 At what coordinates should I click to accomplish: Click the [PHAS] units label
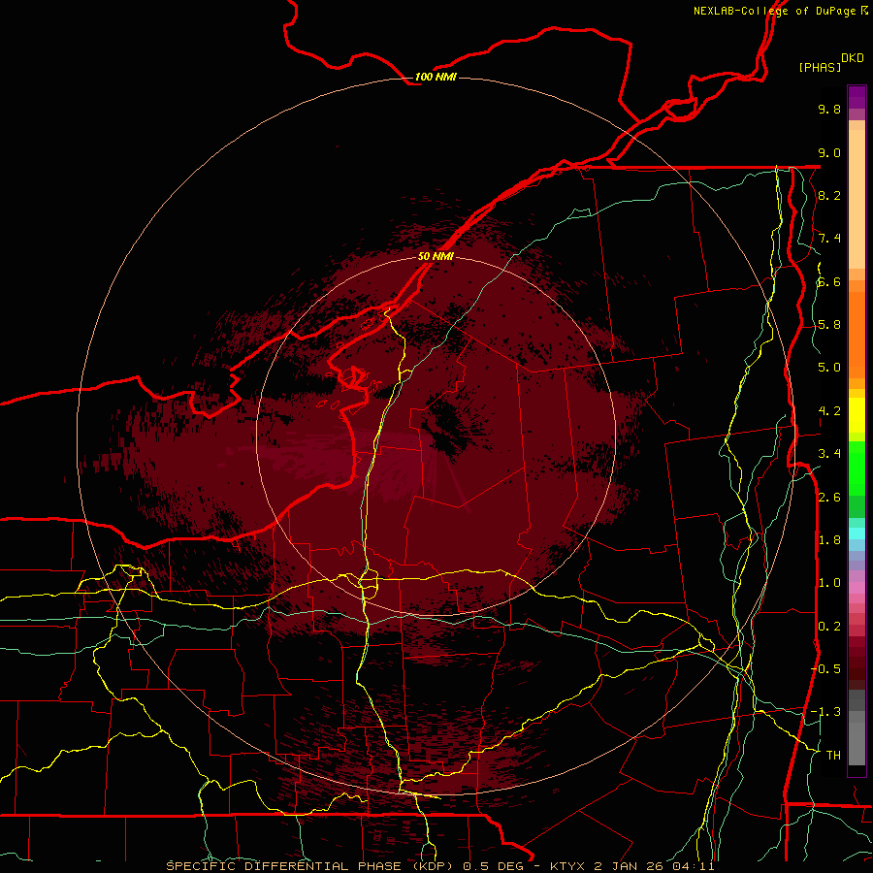[820, 68]
